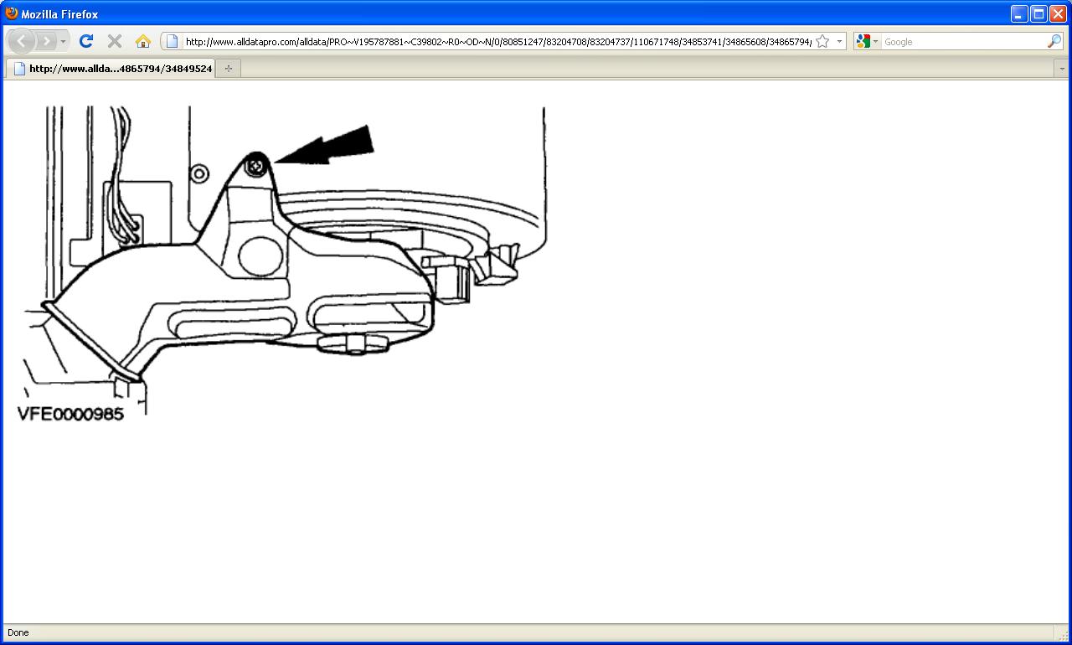This screenshot has width=1072, height=645.
Task: Show the list all tabs dropdown
Action: click(x=1062, y=69)
